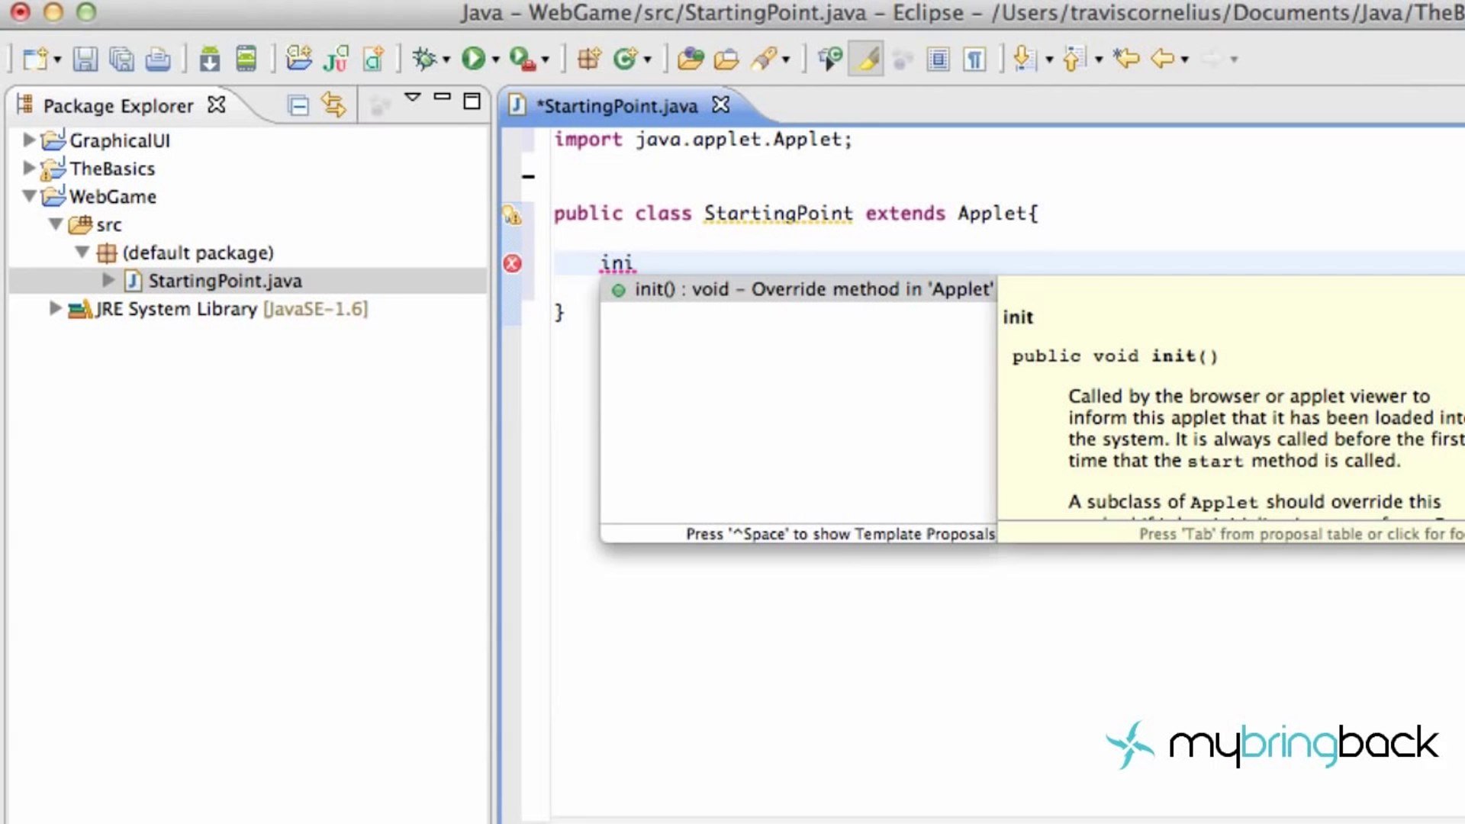Image resolution: width=1465 pixels, height=824 pixels.
Task: Open the Run dropdown arrow
Action: tap(496, 60)
